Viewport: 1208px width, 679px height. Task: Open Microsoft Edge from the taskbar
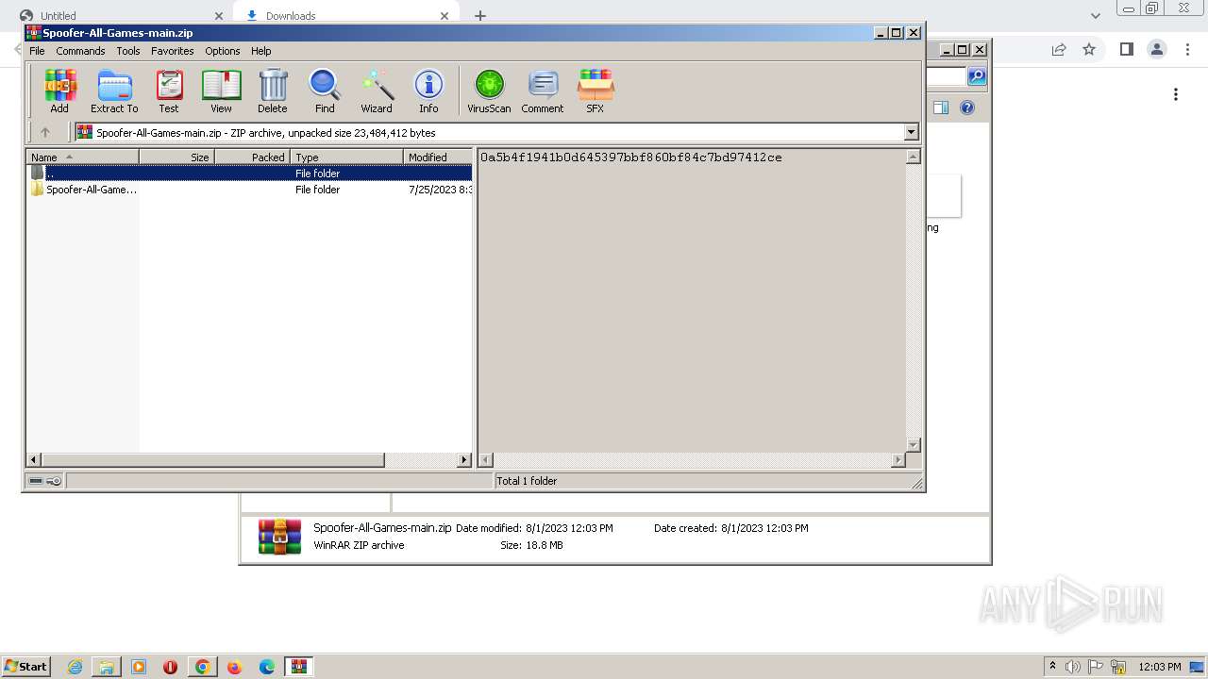tap(267, 667)
